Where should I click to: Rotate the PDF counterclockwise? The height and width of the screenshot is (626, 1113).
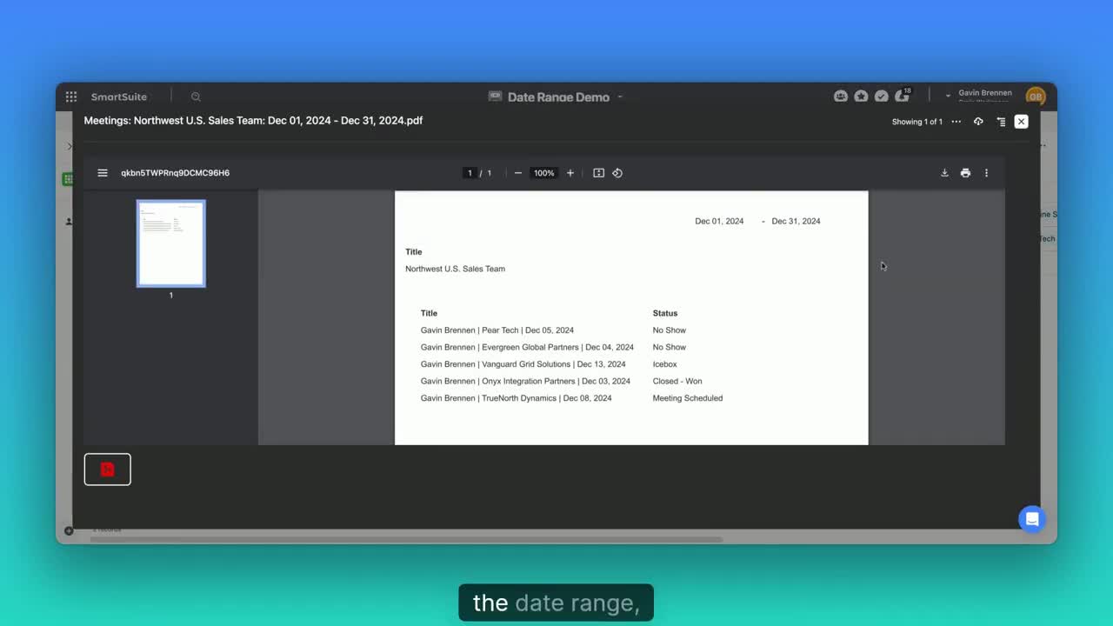pyautogui.click(x=617, y=173)
